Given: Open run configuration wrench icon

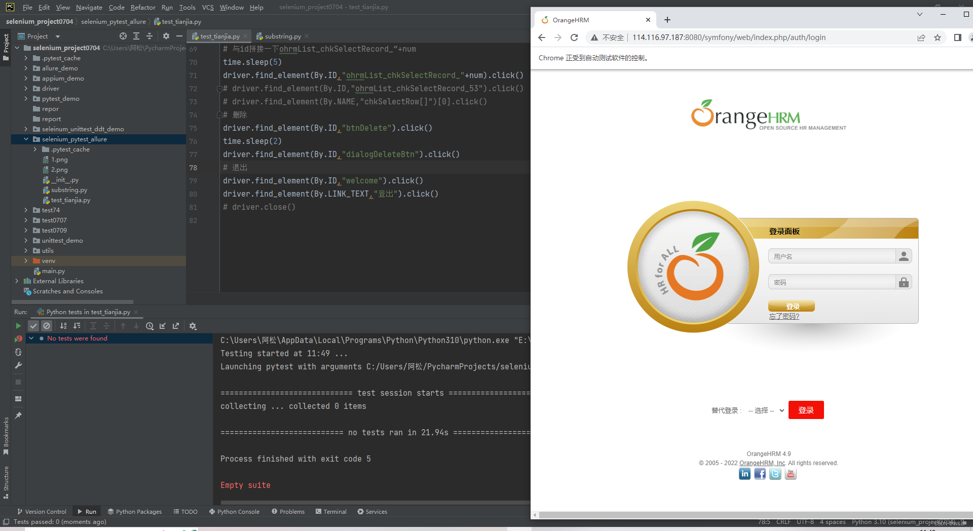Looking at the screenshot, I should [18, 365].
